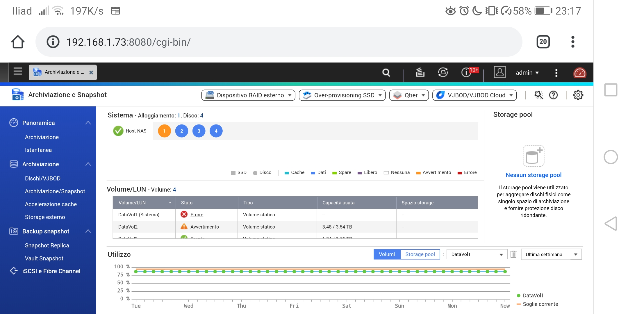
Task: Open the Ultima settimana period dropdown
Action: point(551,254)
